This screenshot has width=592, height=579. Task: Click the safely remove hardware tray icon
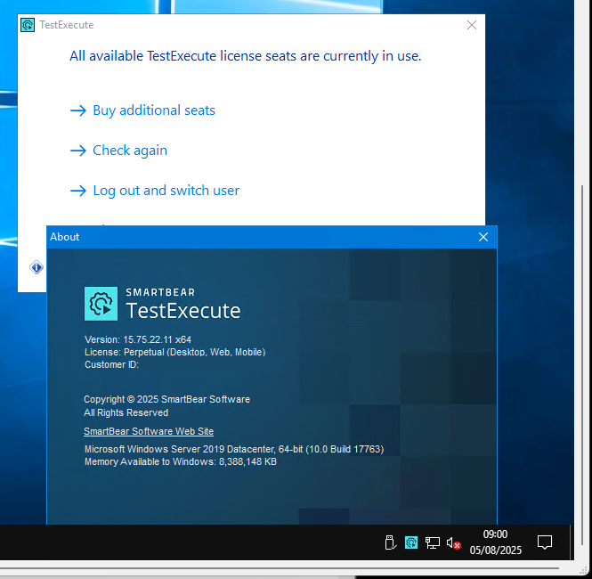[x=391, y=542]
